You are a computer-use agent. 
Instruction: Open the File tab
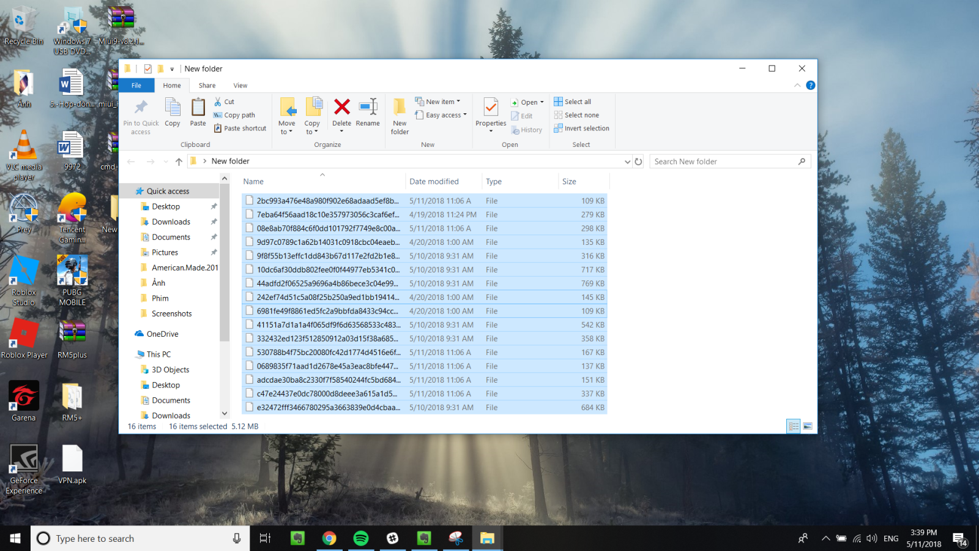136,86
